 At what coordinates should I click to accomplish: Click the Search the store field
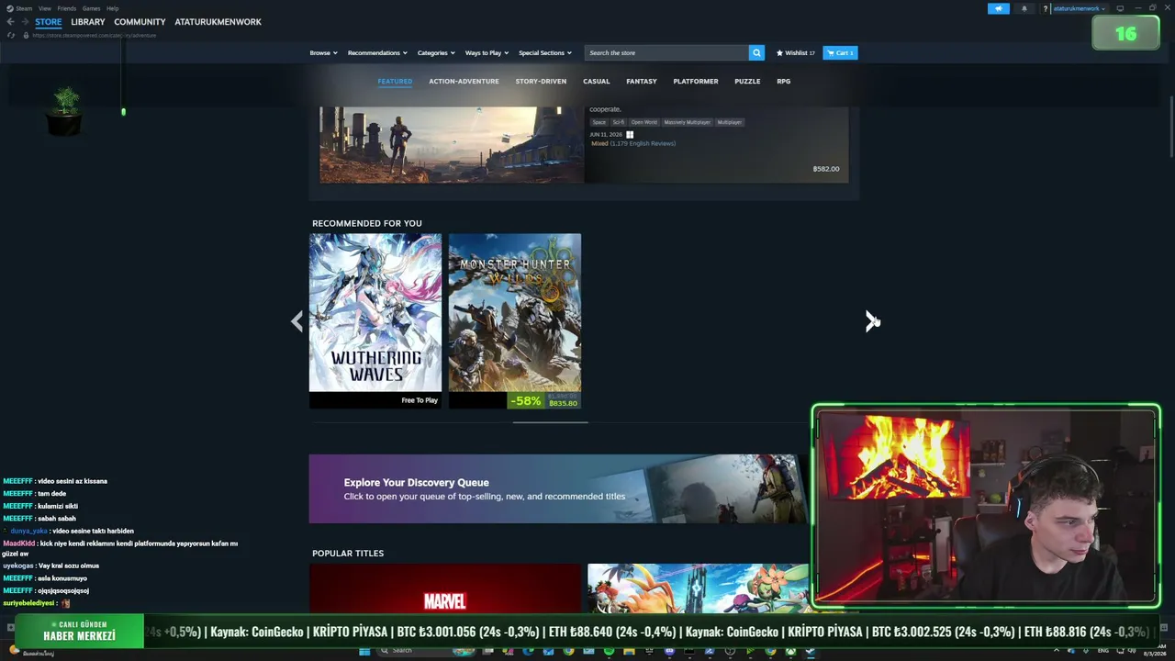click(x=666, y=53)
